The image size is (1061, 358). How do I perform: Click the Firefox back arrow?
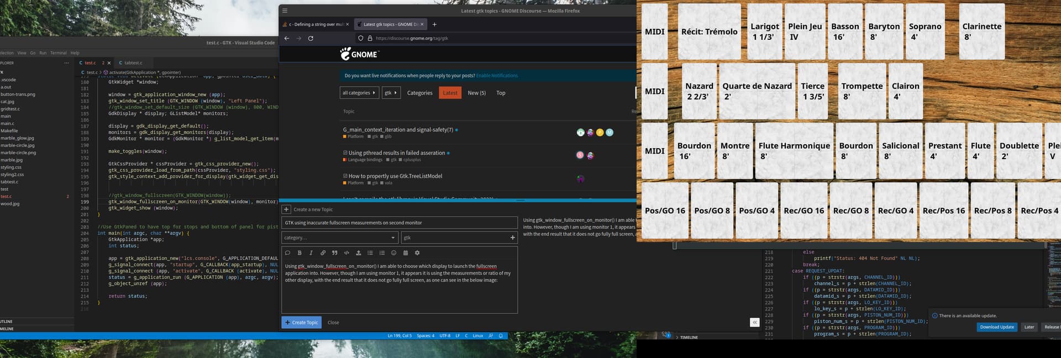[x=286, y=38]
